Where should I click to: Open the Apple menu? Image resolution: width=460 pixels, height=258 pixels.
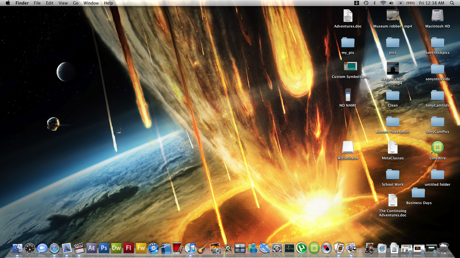[x=8, y=3]
